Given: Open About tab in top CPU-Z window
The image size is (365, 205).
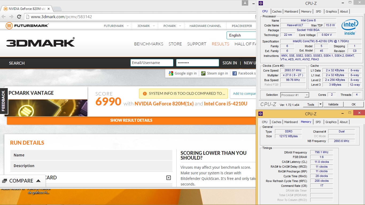Looking at the screenshot, I should point(344,11).
